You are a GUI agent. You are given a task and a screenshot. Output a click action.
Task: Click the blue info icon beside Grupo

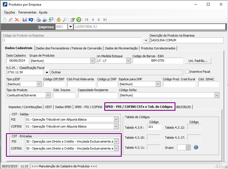[196, 147]
